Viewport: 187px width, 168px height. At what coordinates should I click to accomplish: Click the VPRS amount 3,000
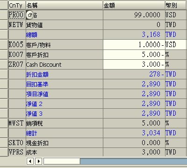151,152
